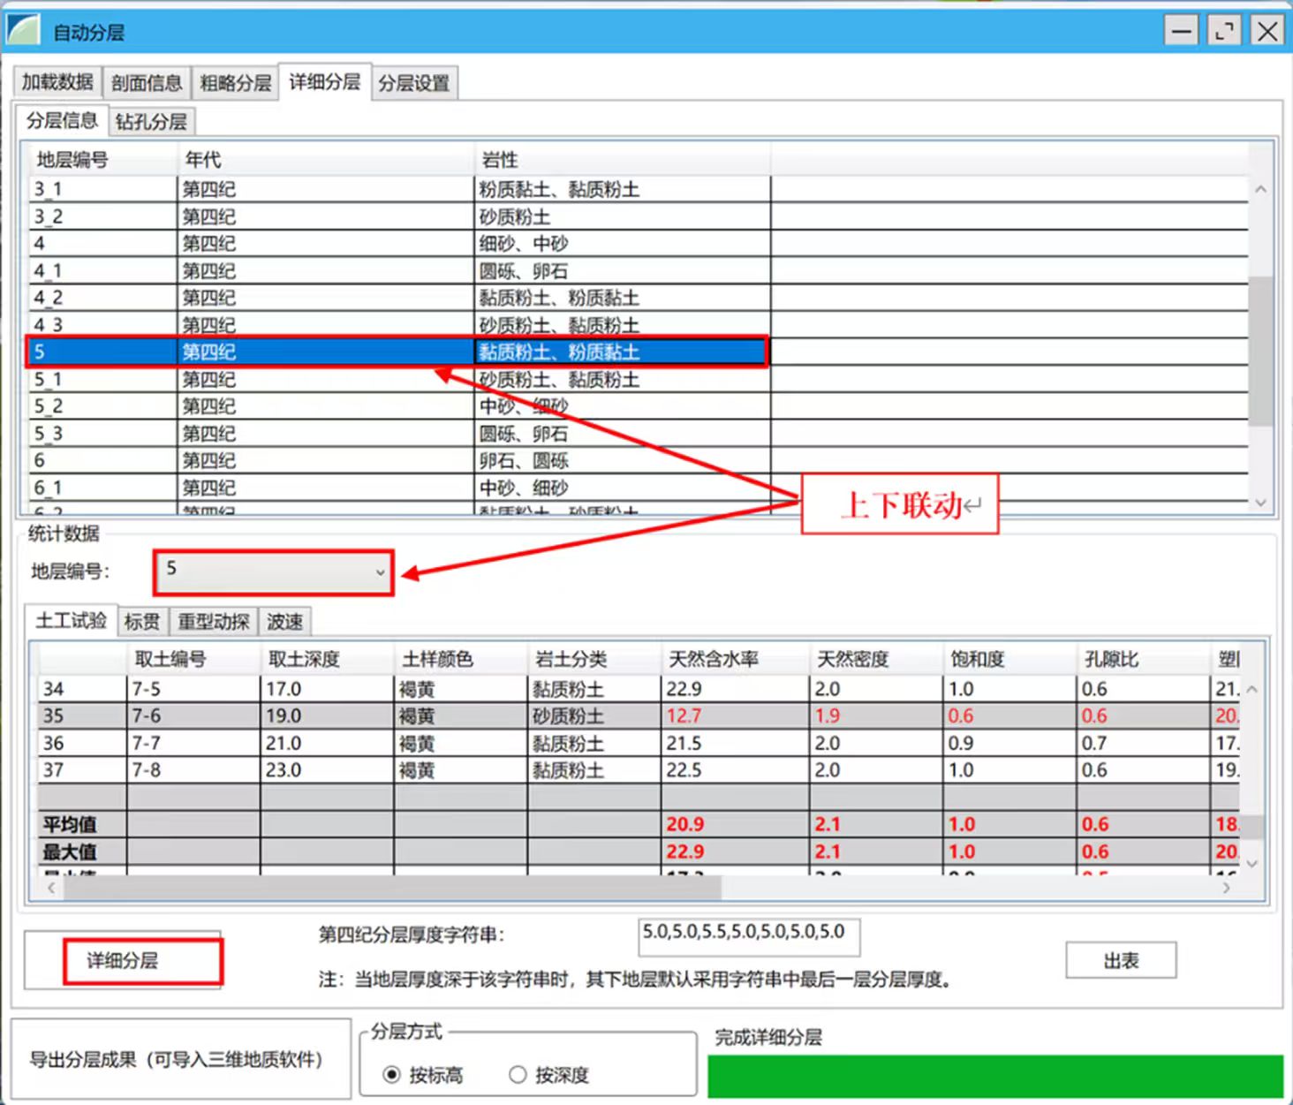Click the 第四纪分层厚度字符串 input field

tap(748, 936)
